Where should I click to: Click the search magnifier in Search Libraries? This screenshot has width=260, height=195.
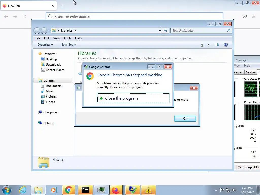coord(229,31)
